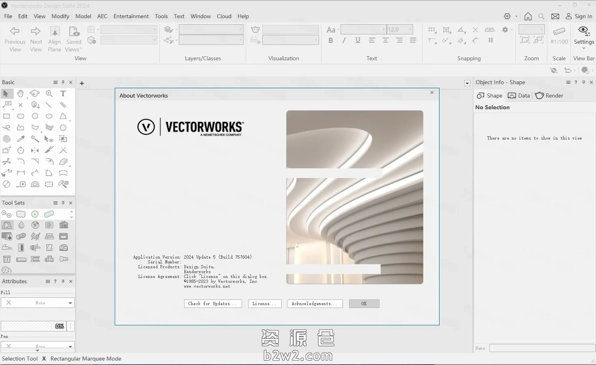Choose the Freehand tool
596x365 pixels.
(6, 127)
